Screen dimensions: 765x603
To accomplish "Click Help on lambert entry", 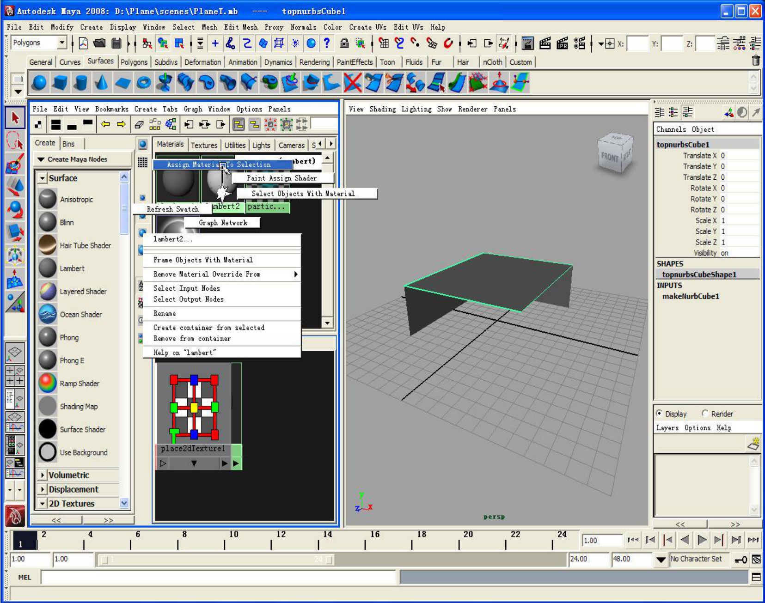I will click(222, 353).
